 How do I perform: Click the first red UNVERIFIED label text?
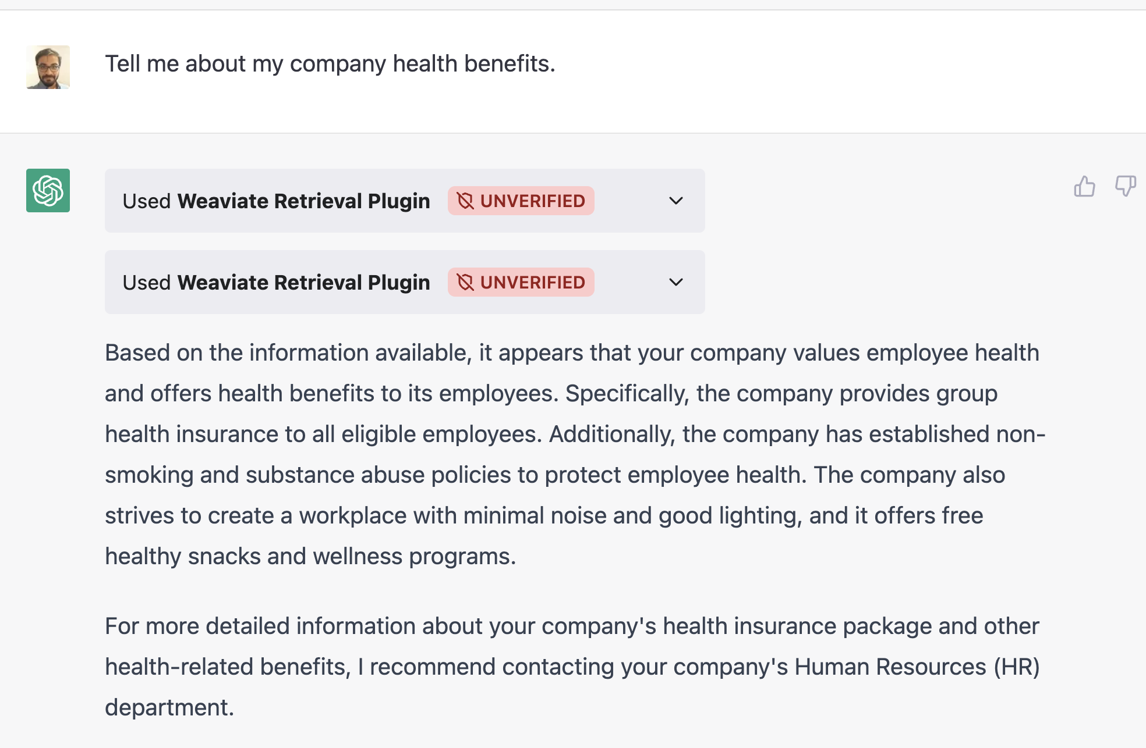(532, 201)
